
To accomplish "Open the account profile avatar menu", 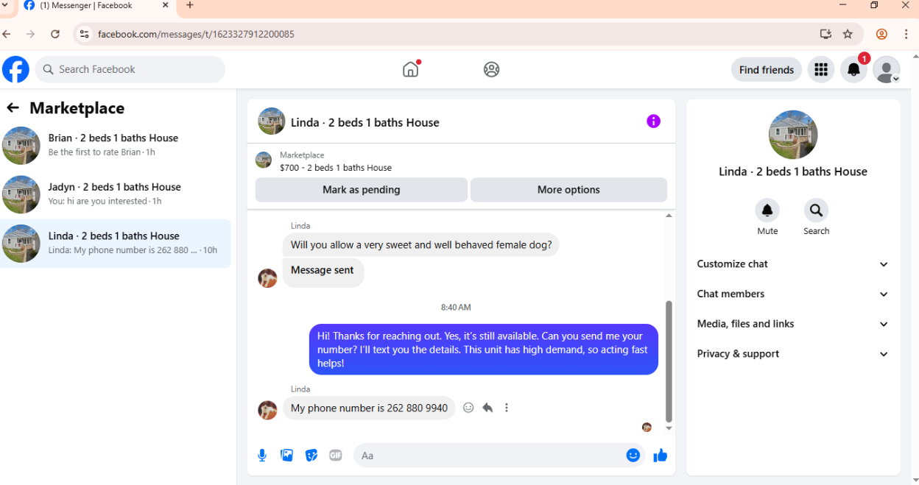I will [887, 70].
